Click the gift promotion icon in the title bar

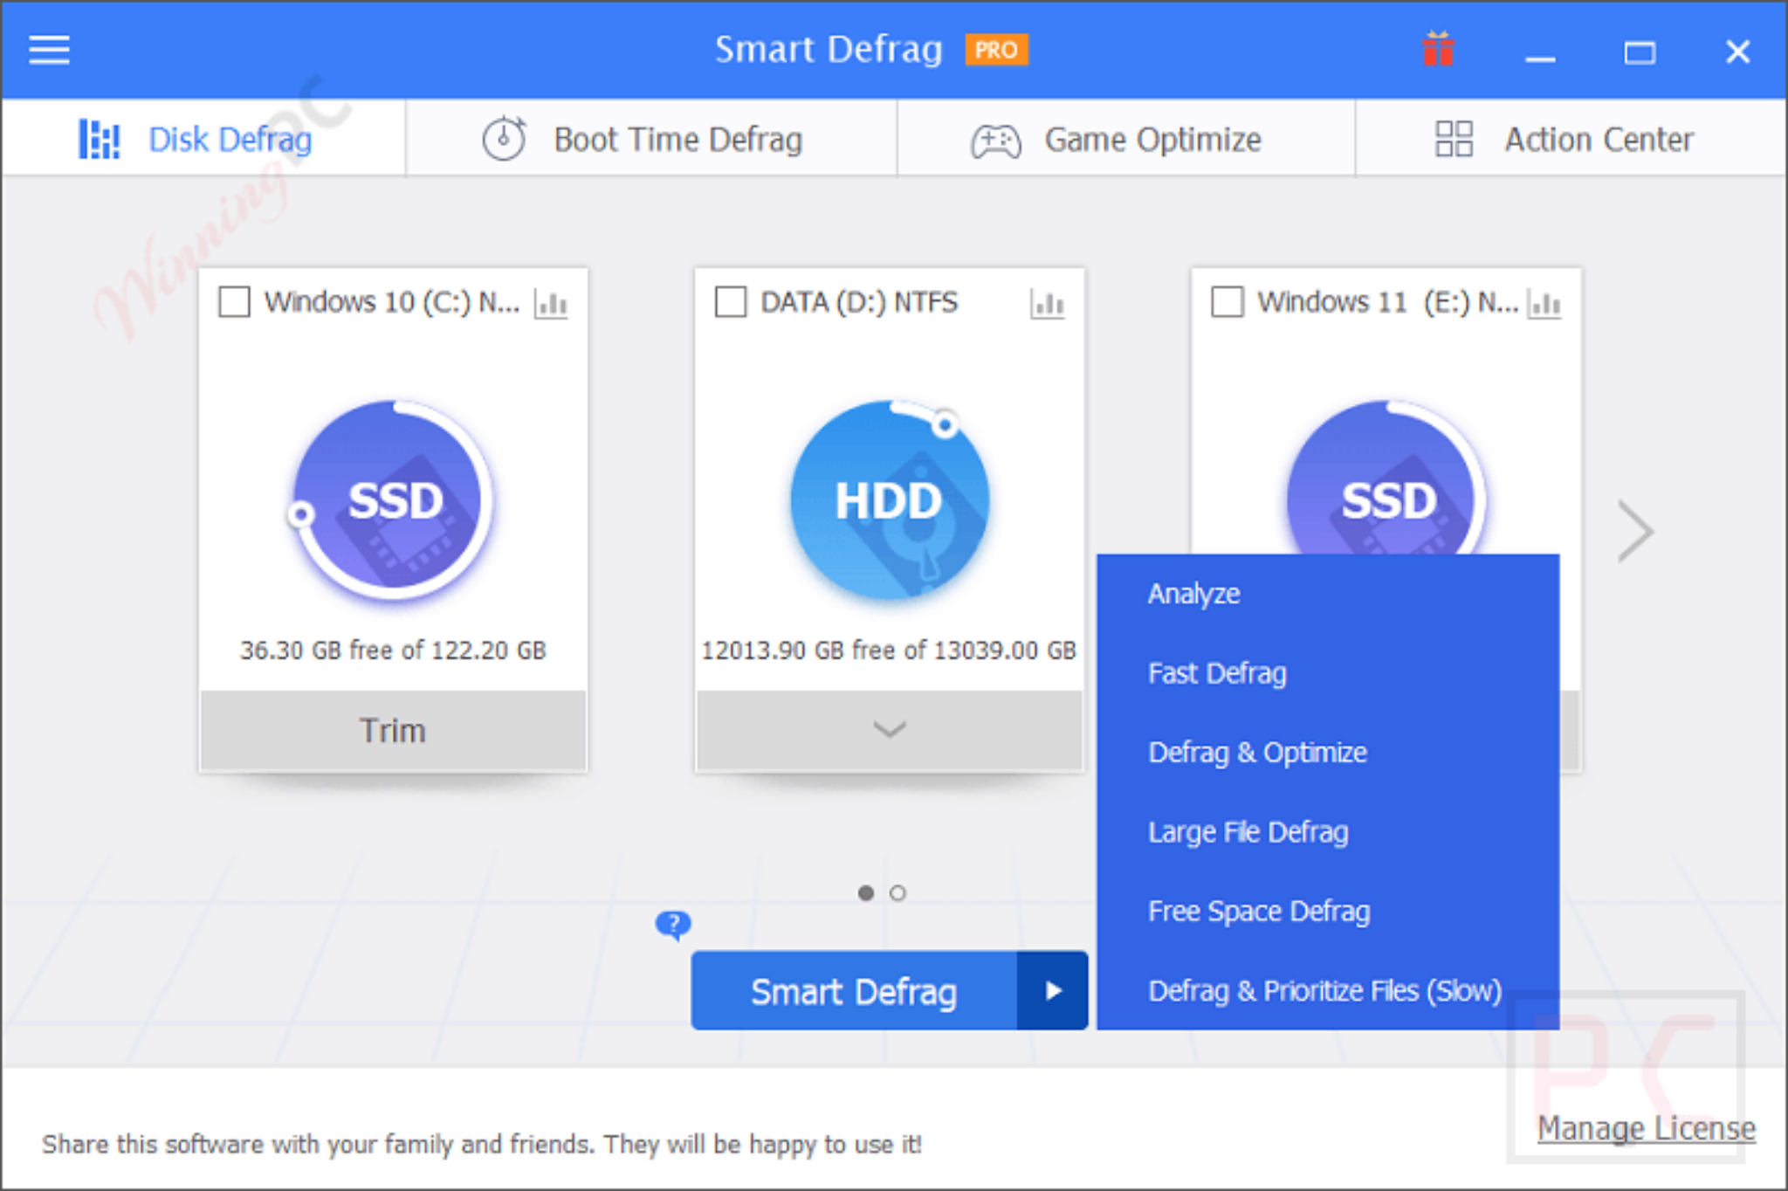(x=1437, y=50)
